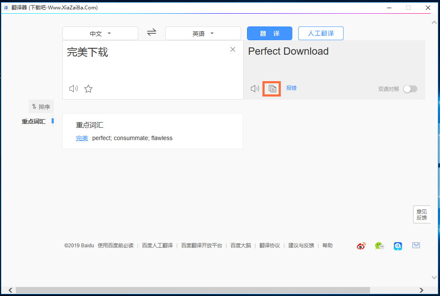440x296 pixels.
Task: Open the 排序 sort control
Action: [x=41, y=106]
